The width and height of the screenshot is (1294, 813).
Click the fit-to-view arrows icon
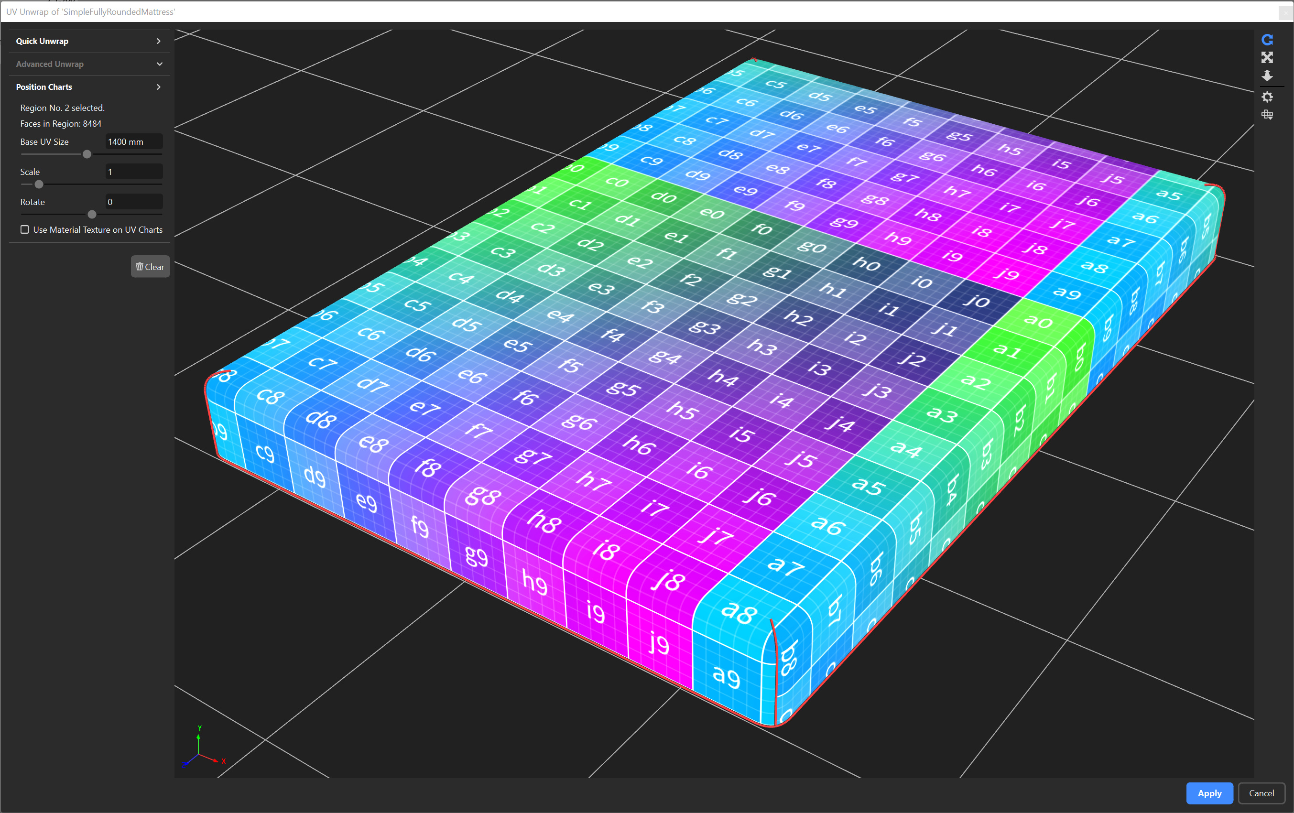tap(1267, 57)
